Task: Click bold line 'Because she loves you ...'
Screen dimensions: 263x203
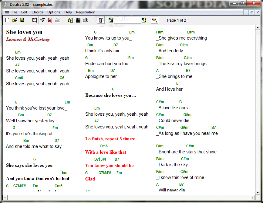Action: tap(110, 95)
